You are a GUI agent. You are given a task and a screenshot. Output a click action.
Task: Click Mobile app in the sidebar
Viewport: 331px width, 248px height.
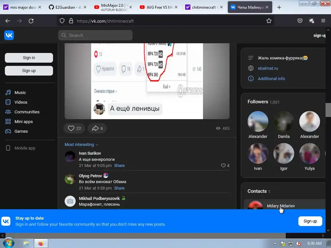(x=25, y=148)
